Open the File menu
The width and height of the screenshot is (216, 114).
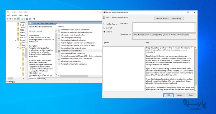(x=8, y=15)
